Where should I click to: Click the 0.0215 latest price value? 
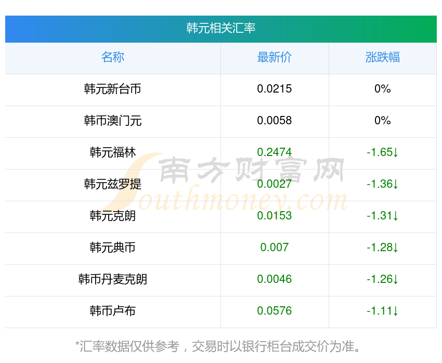tap(274, 89)
